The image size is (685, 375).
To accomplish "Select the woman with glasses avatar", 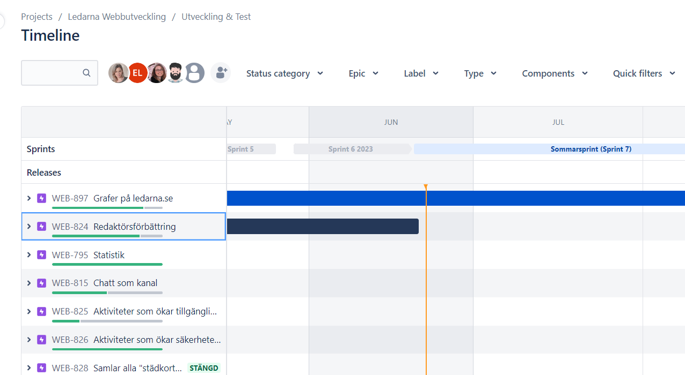I will pyautogui.click(x=157, y=73).
